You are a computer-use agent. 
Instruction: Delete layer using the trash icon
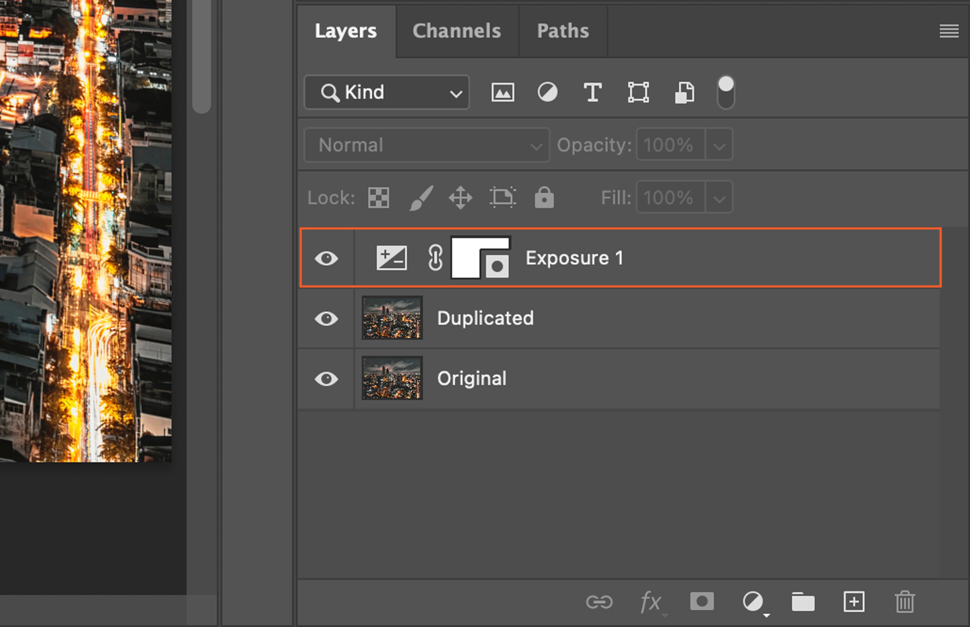pyautogui.click(x=905, y=602)
